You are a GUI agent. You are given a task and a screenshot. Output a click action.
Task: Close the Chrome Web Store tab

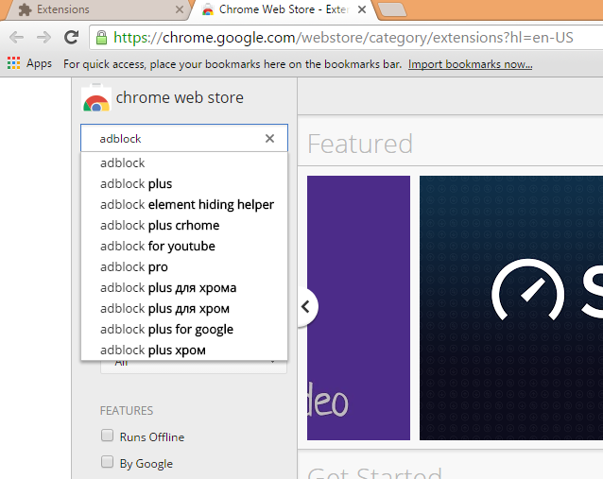[x=361, y=9]
